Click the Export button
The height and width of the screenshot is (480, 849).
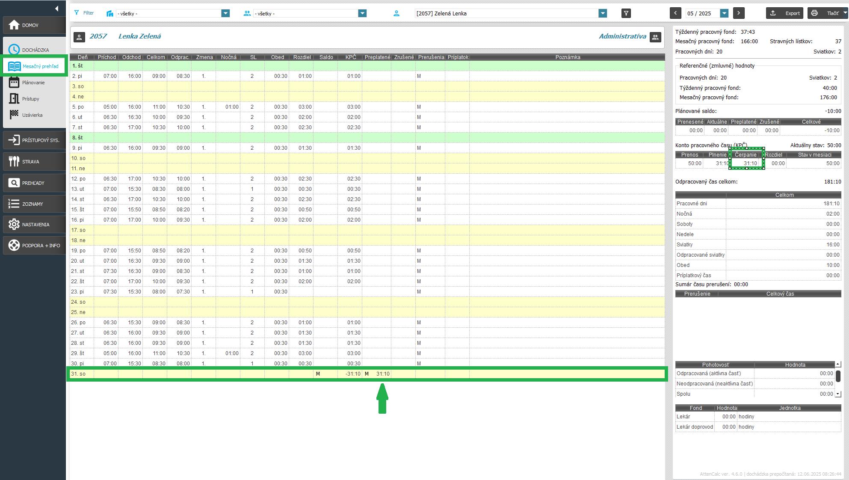point(785,13)
